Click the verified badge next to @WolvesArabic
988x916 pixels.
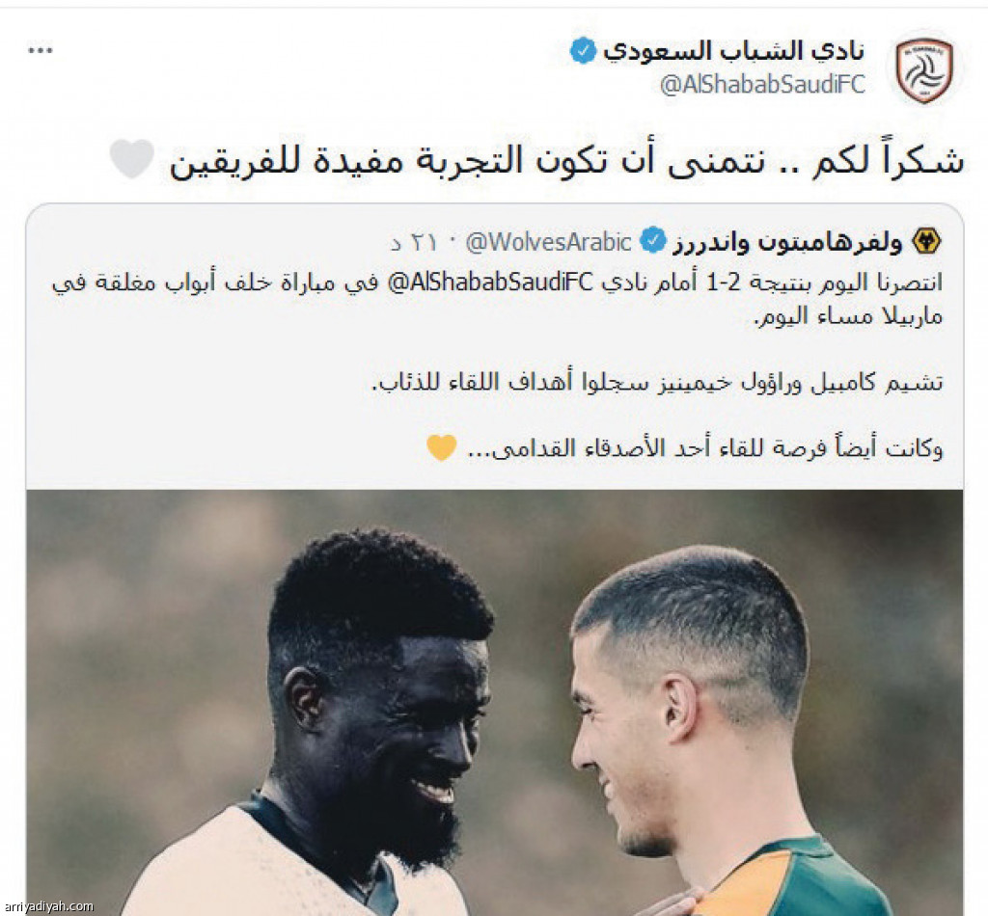[653, 241]
